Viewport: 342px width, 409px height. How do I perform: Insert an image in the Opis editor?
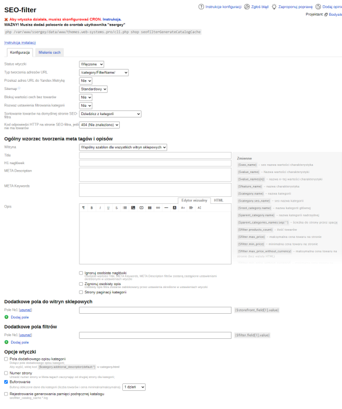pyautogui.click(x=133, y=207)
